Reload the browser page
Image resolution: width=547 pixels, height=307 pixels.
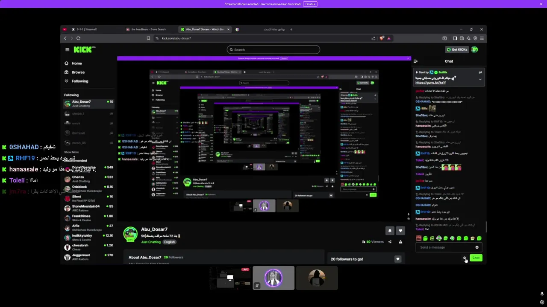[78, 38]
